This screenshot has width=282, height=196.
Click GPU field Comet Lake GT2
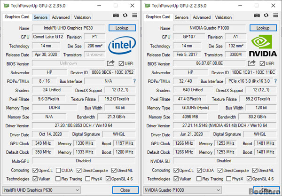point(48,37)
